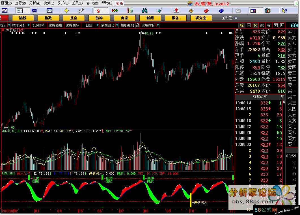Click the 港股 yellow button
300x215 pixels.
pos(23,18)
